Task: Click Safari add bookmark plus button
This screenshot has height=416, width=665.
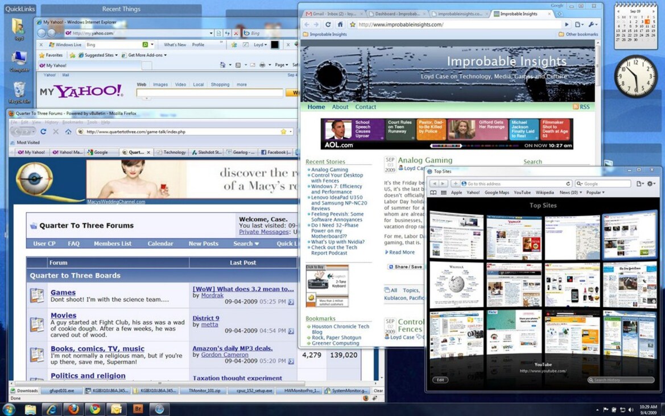Action: coord(455,184)
